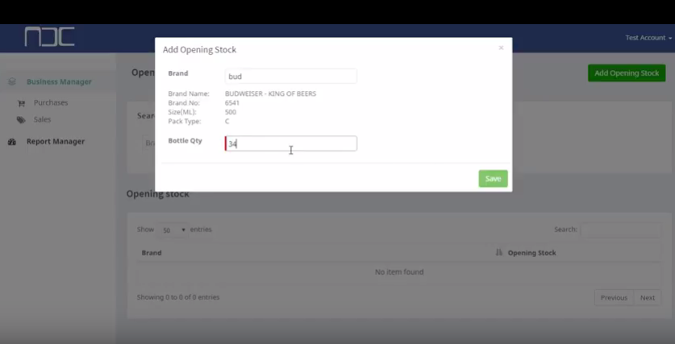This screenshot has width=675, height=344.
Task: Click 'No item found' table message
Action: pos(399,271)
